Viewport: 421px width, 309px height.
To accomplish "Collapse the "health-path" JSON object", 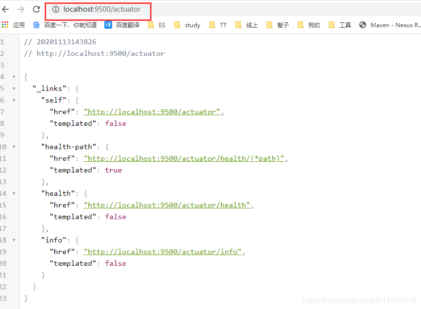I will click(14, 147).
